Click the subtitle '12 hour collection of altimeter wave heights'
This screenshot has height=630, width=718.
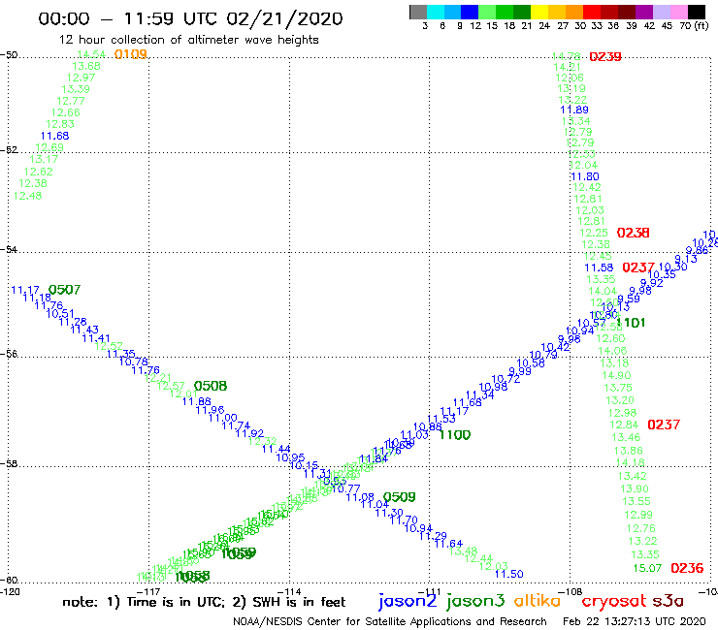(188, 40)
